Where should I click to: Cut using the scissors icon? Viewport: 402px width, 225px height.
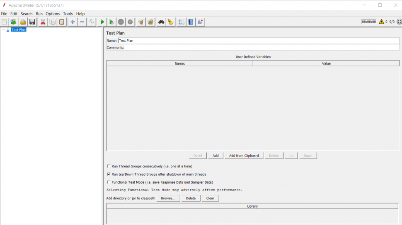tap(43, 22)
